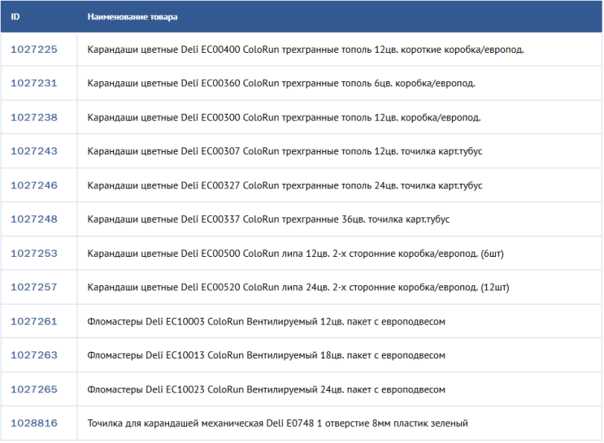Click the ID column header
The height and width of the screenshot is (443, 604).
click(15, 16)
